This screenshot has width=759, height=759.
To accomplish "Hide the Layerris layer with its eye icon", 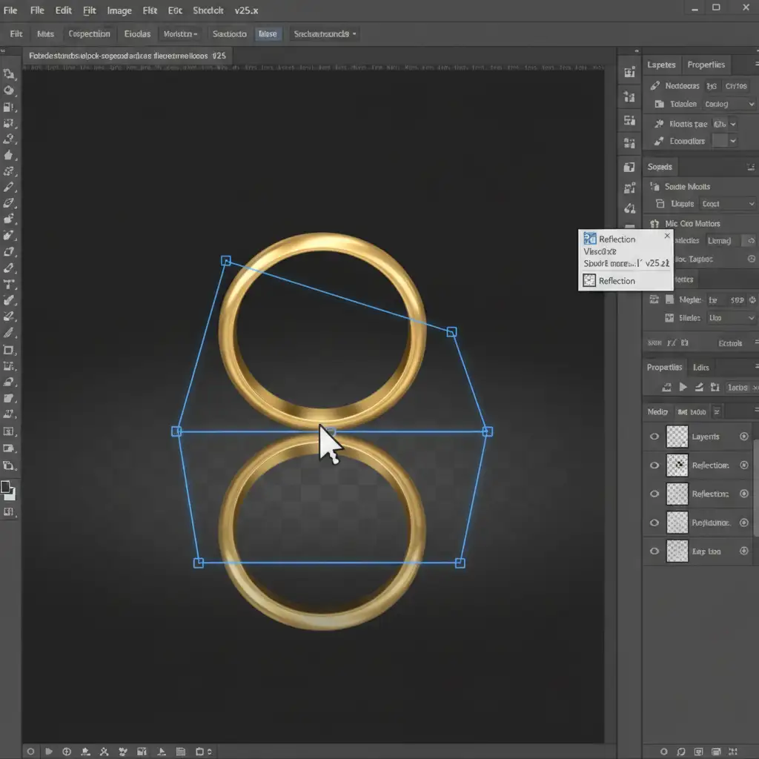I will [x=654, y=437].
